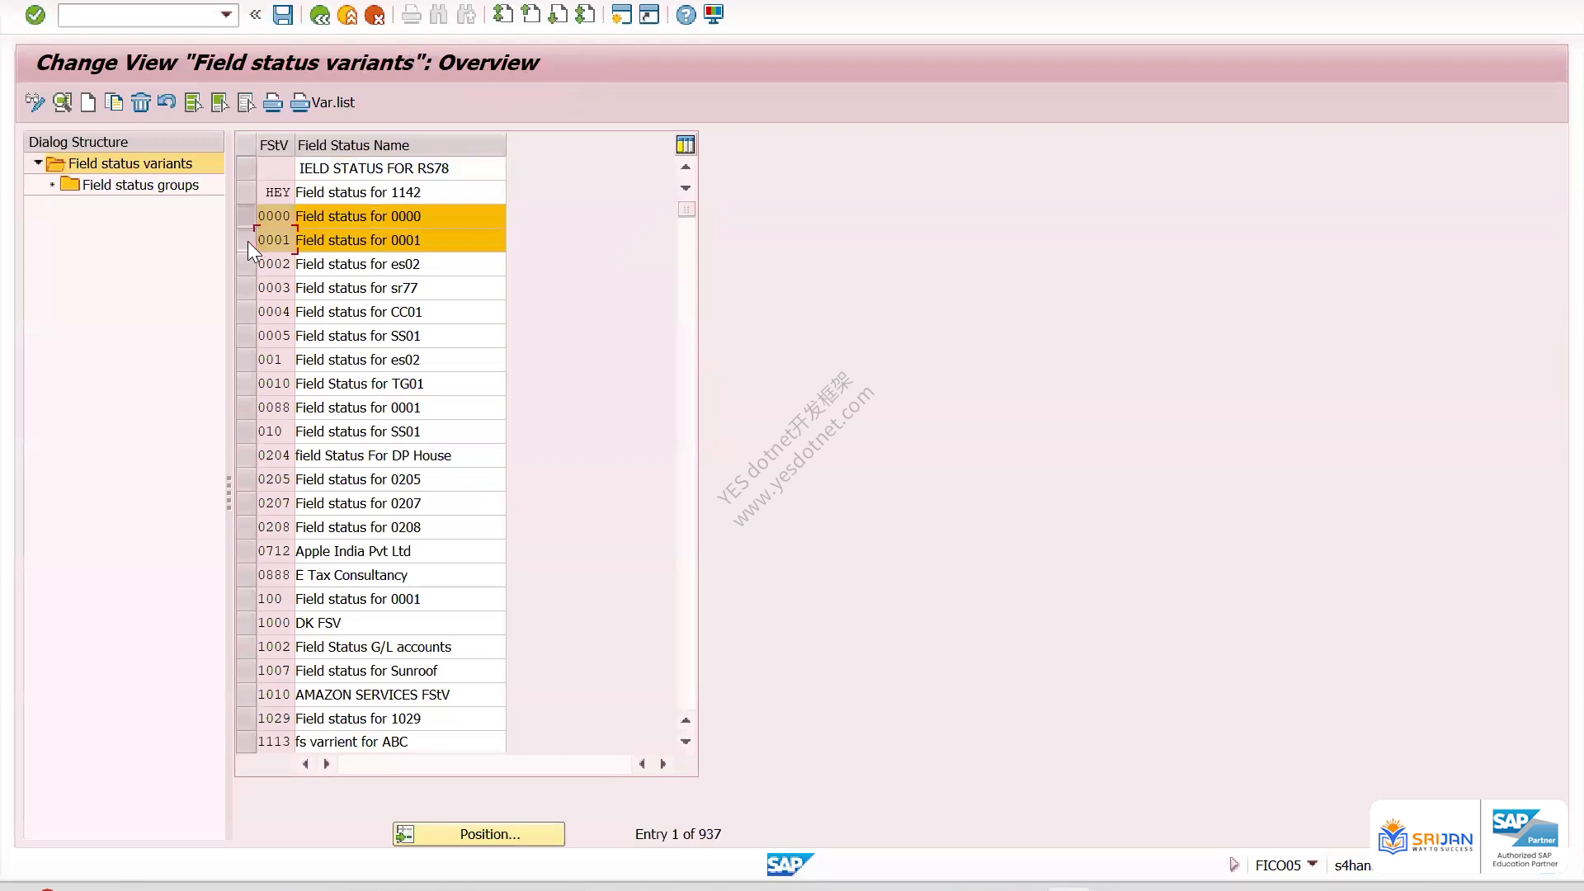Open the FICO05 system dropdown arrow

click(x=1313, y=864)
